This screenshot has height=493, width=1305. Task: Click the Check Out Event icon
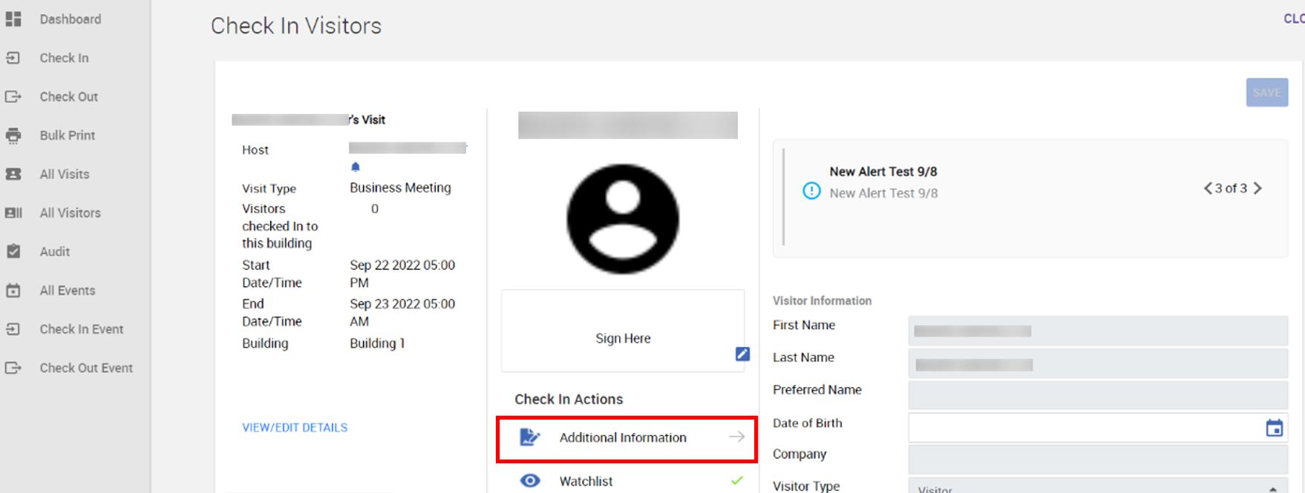tap(13, 368)
